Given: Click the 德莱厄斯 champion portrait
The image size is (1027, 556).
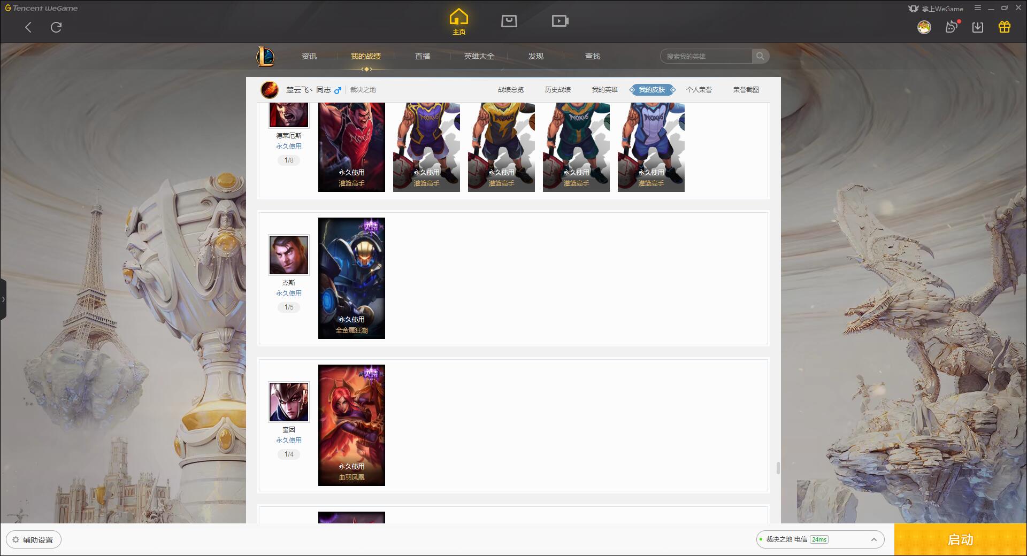Looking at the screenshot, I should coord(289,115).
